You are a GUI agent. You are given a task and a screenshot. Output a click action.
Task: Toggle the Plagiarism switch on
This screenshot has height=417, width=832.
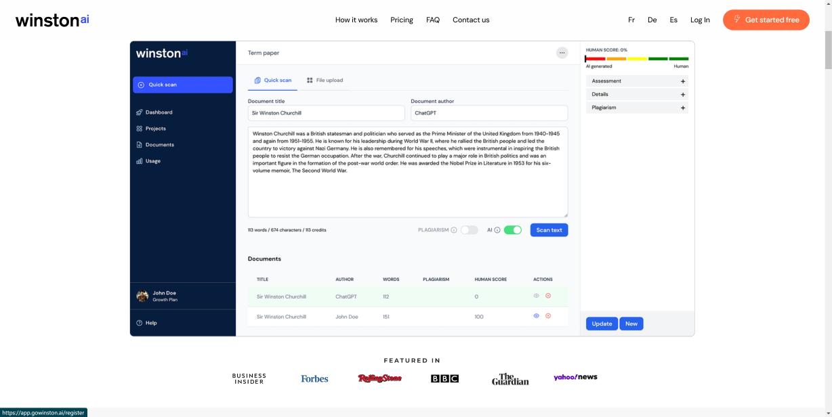pyautogui.click(x=470, y=230)
